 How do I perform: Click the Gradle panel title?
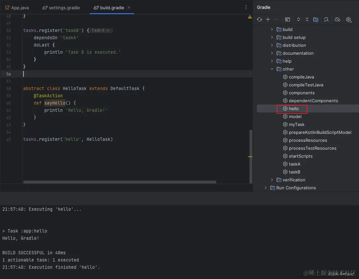pyautogui.click(x=263, y=7)
